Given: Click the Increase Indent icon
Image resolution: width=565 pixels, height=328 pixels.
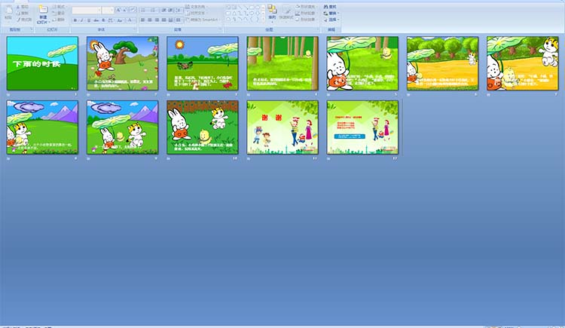Looking at the screenshot, I should pyautogui.click(x=170, y=10).
